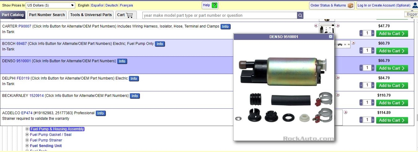Viewport: 418px width, 152px height.
Task: Open part number link 9510001
Action: [24, 61]
